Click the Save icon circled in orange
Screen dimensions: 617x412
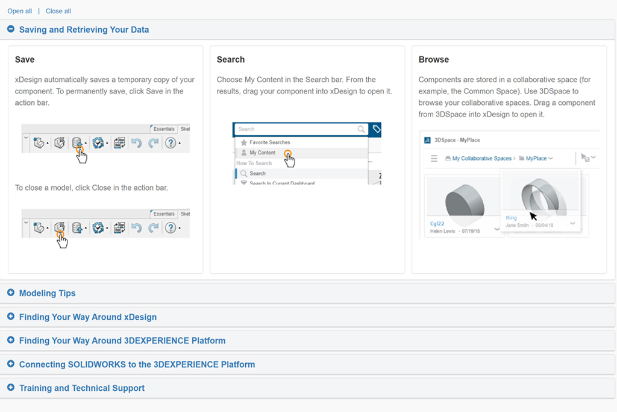78,143
